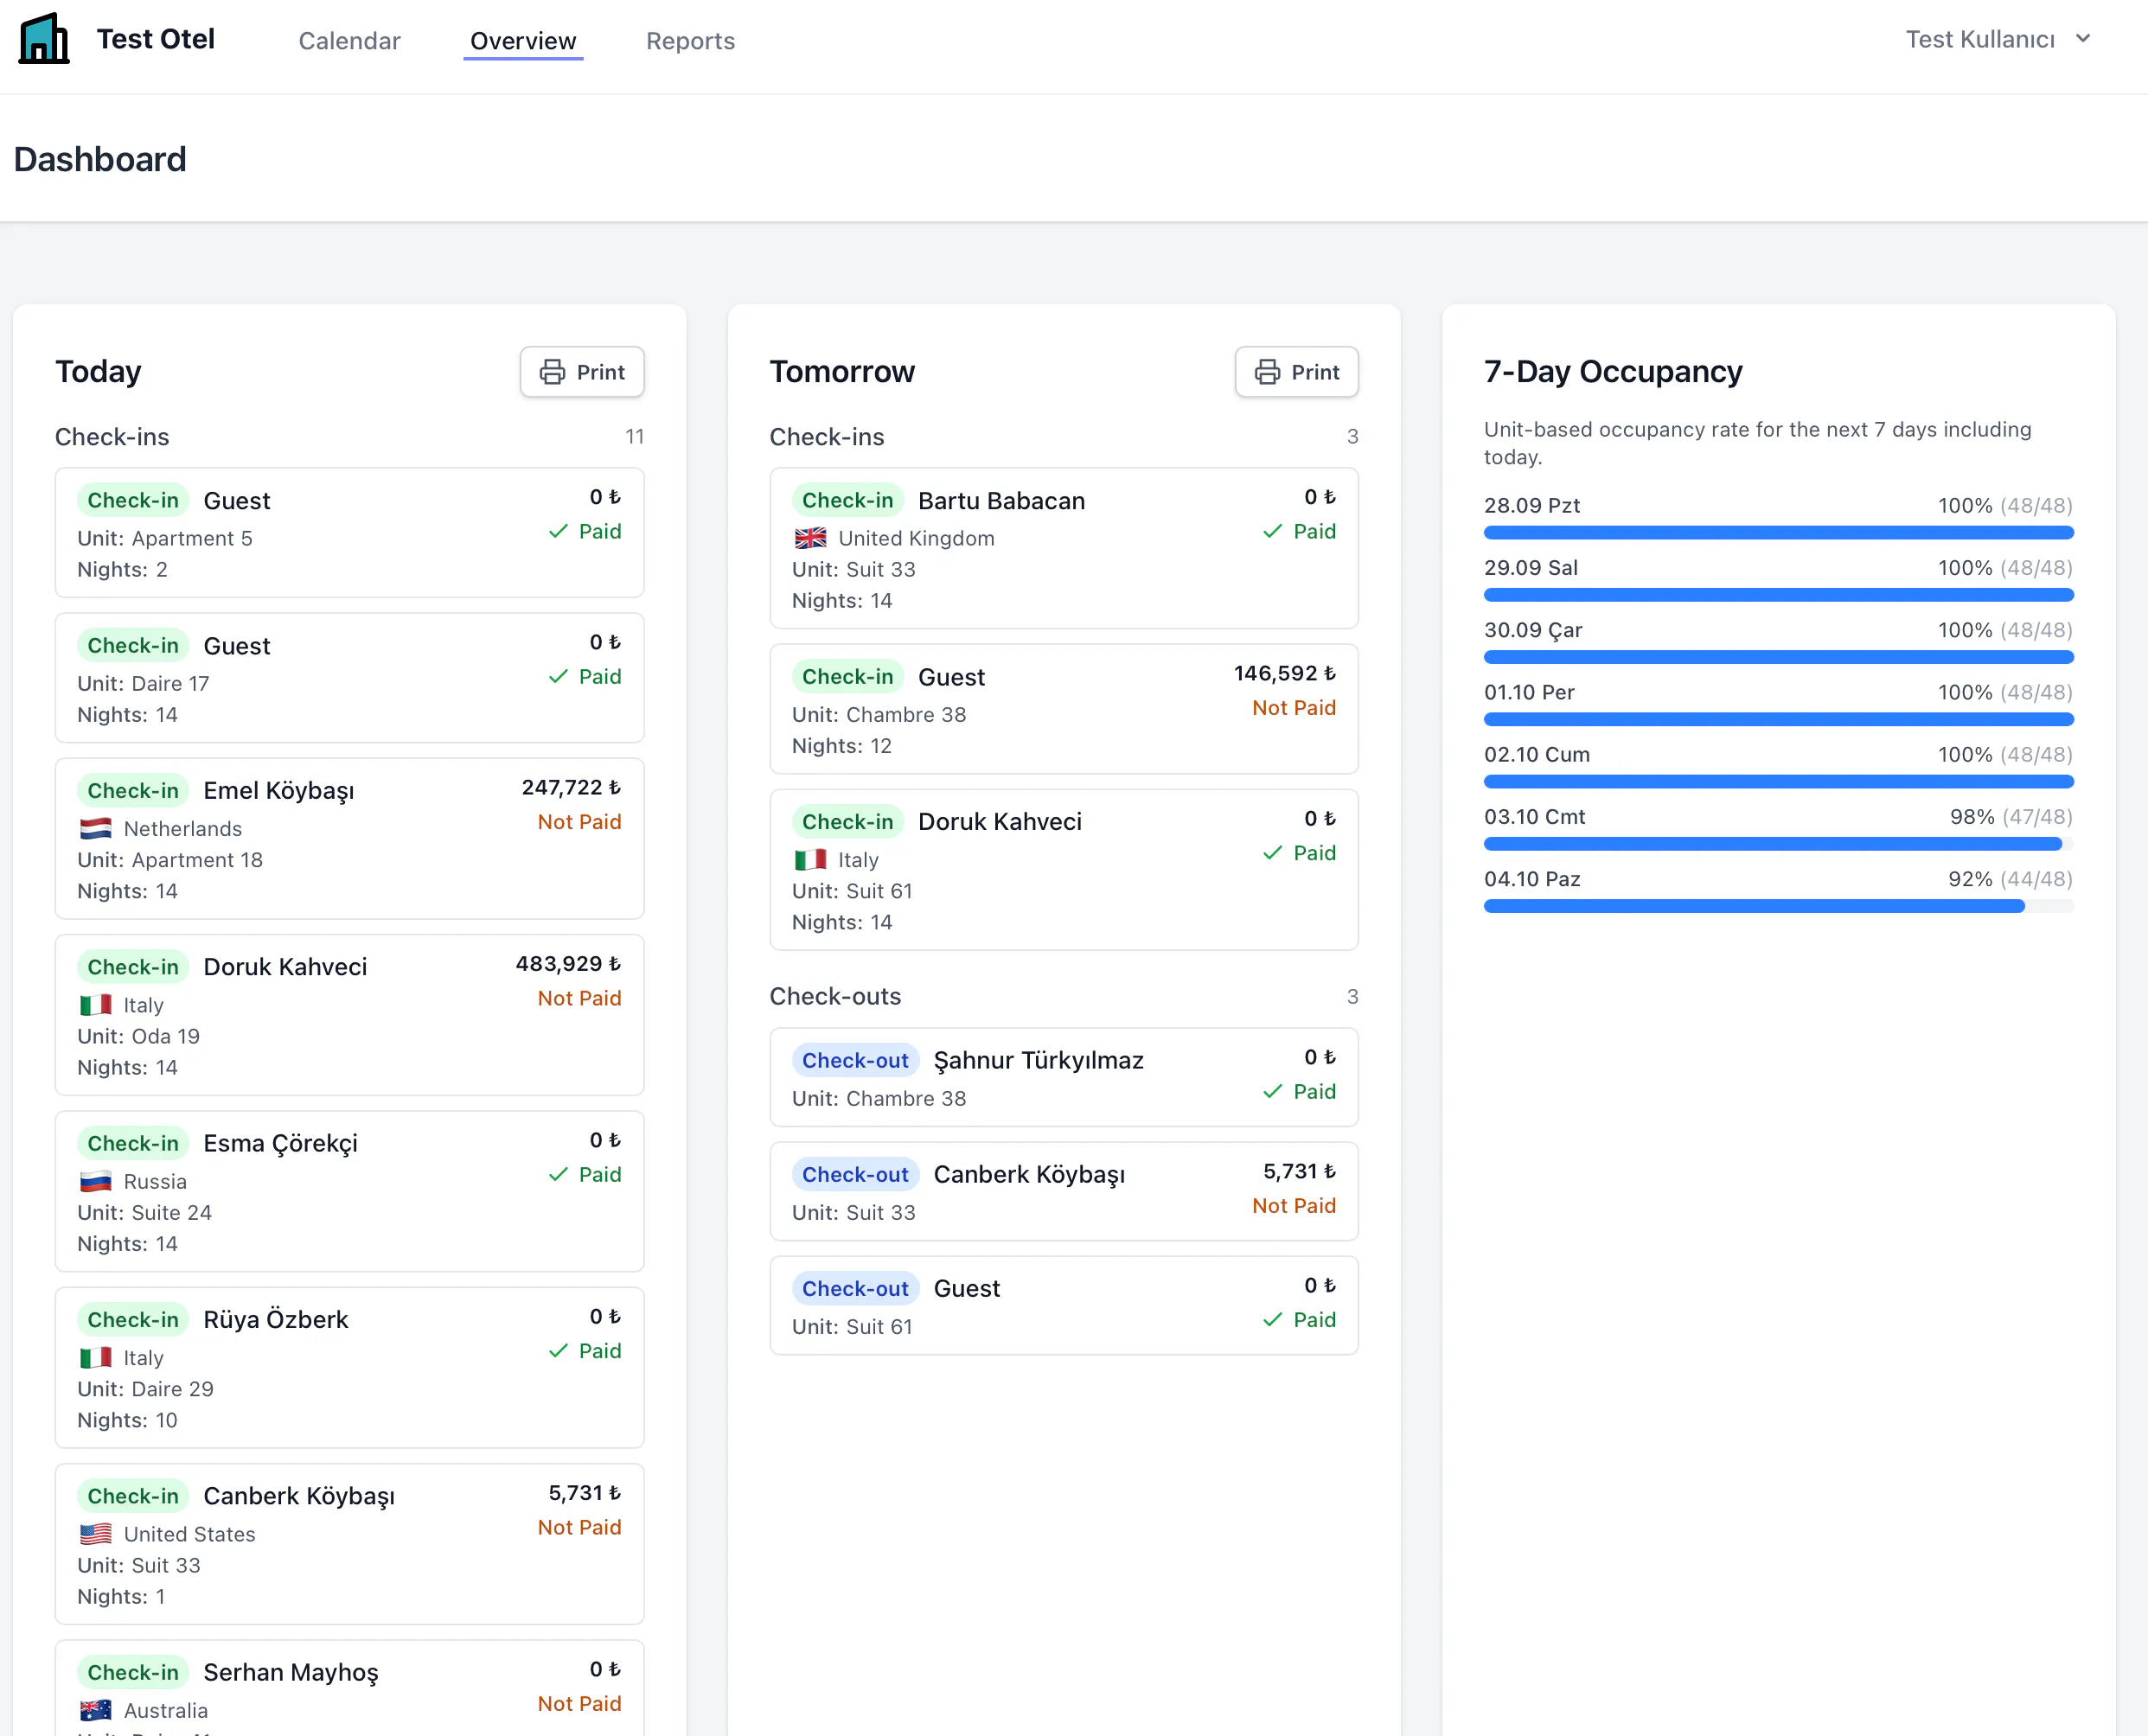2148x1736 pixels.
Task: Click the Italy flag under Rüya Özberk
Action: pos(95,1358)
